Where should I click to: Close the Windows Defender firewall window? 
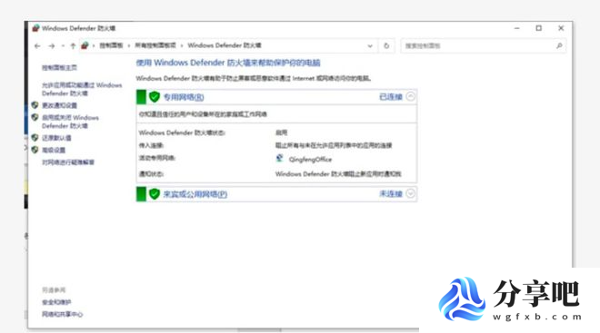pyautogui.click(x=561, y=28)
